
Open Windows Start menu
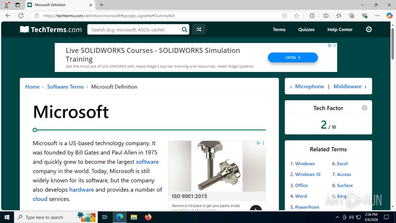(x=7, y=217)
